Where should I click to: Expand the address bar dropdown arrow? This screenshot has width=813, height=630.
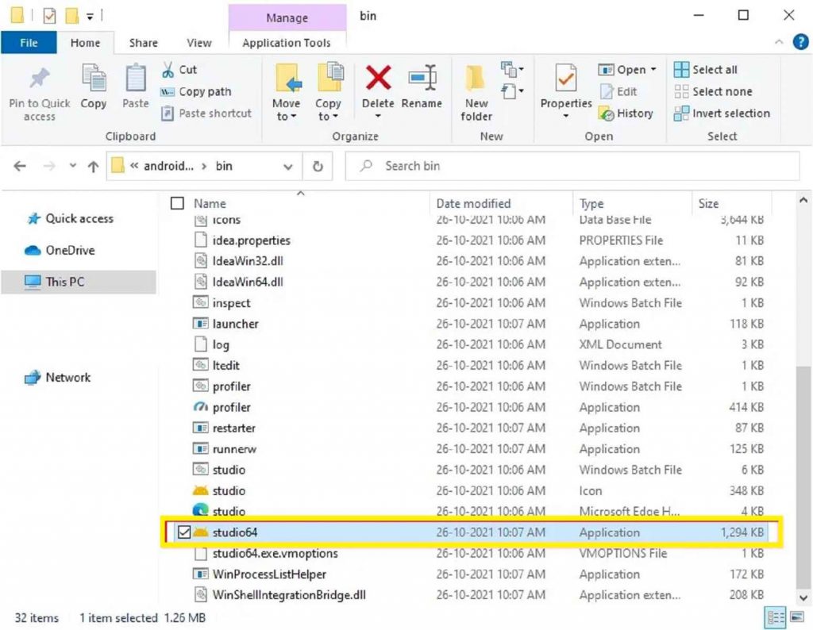pos(287,166)
